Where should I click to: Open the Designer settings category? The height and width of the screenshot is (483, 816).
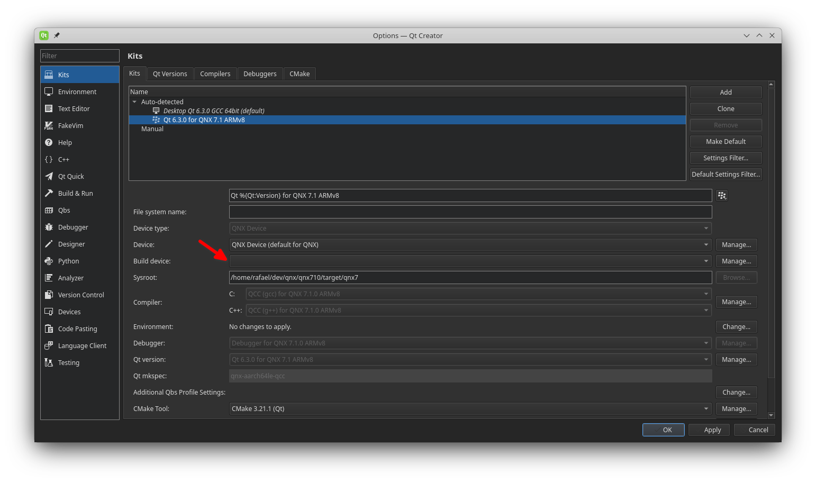pos(80,244)
